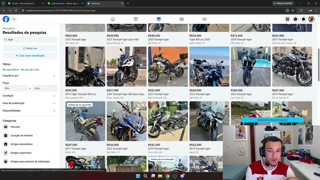Change location Rio das Ostras radius link
Viewport: 320px width, 180px height.
(21, 70)
